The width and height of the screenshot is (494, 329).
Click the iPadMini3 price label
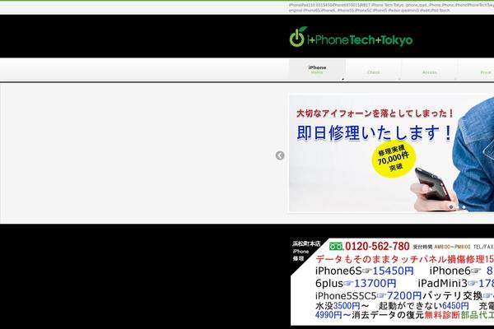[x=456, y=283]
